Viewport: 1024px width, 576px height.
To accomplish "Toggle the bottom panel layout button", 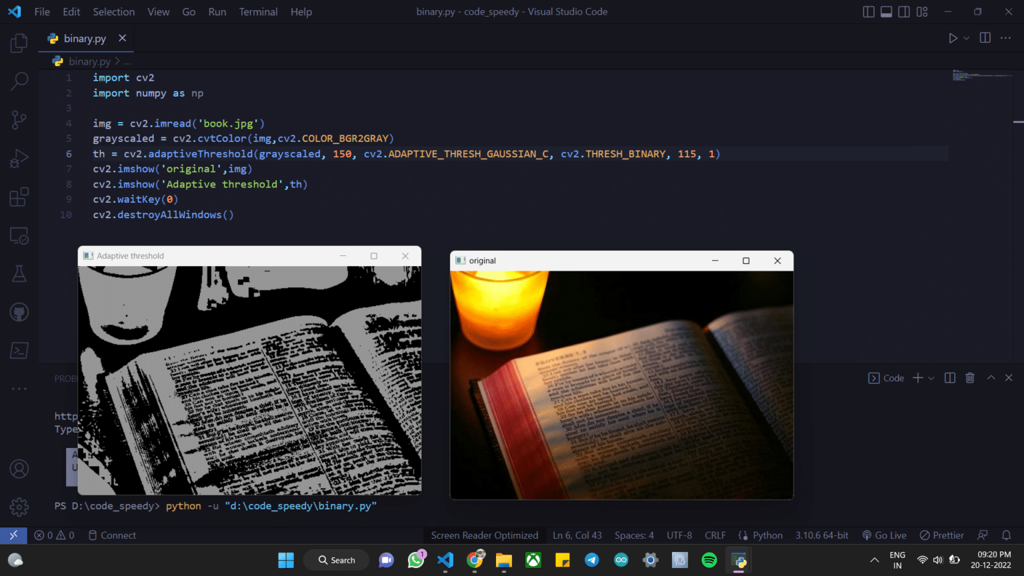I will click(x=886, y=12).
